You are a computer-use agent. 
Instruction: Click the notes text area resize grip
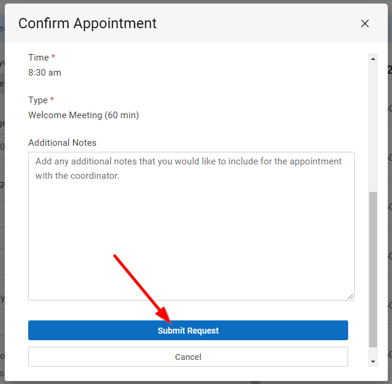351,296
